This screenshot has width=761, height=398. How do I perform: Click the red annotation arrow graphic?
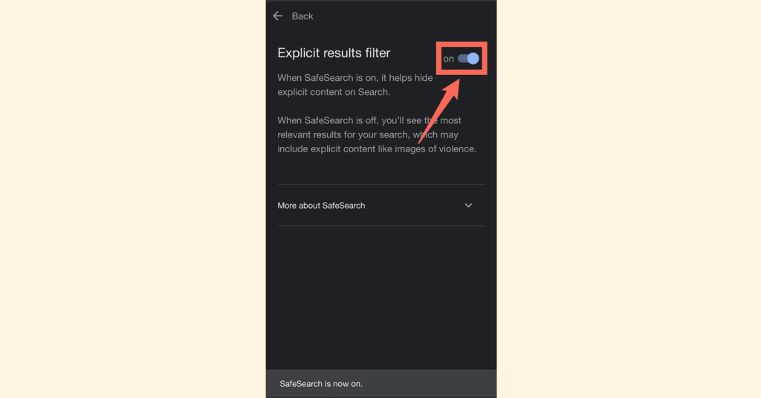[439, 112]
